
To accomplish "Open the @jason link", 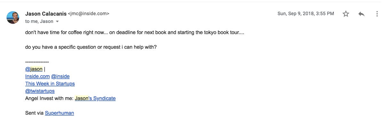I will 34,69.
